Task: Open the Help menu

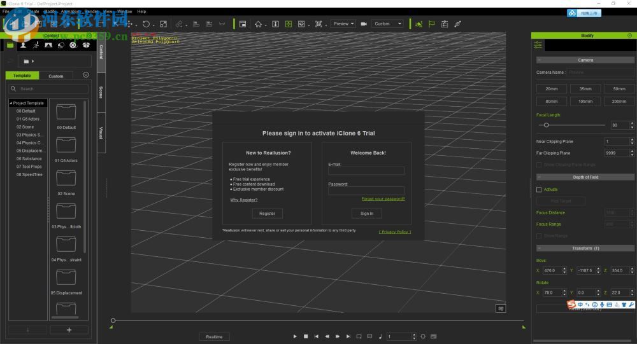Action: coord(141,11)
